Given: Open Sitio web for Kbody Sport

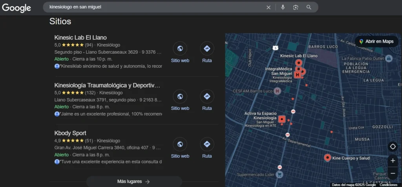Looking at the screenshot, I should [x=180, y=148].
